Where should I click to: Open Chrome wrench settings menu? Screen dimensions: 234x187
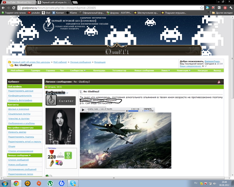coord(231,8)
